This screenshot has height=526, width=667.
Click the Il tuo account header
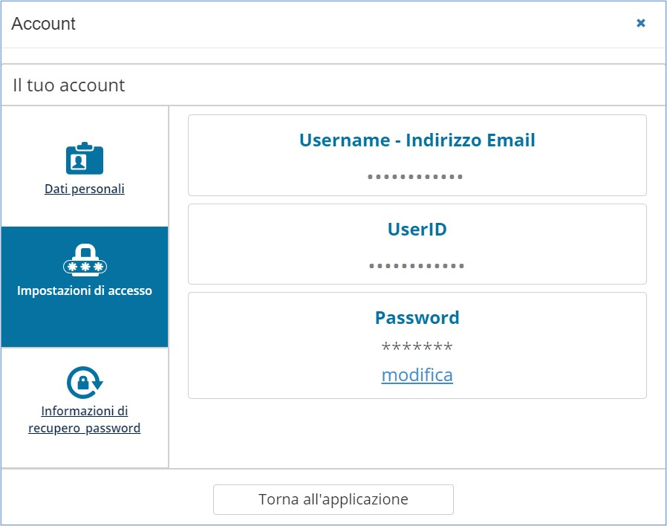[x=69, y=85]
